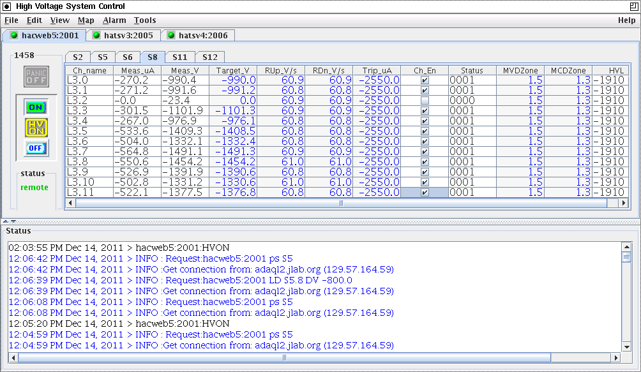Click Meas_V value -1491.1 for L3.7
This screenshot has width=641, height=372.
[185, 152]
